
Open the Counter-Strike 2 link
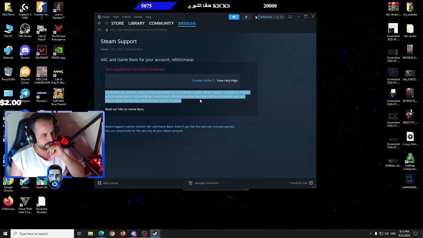[x=203, y=81]
